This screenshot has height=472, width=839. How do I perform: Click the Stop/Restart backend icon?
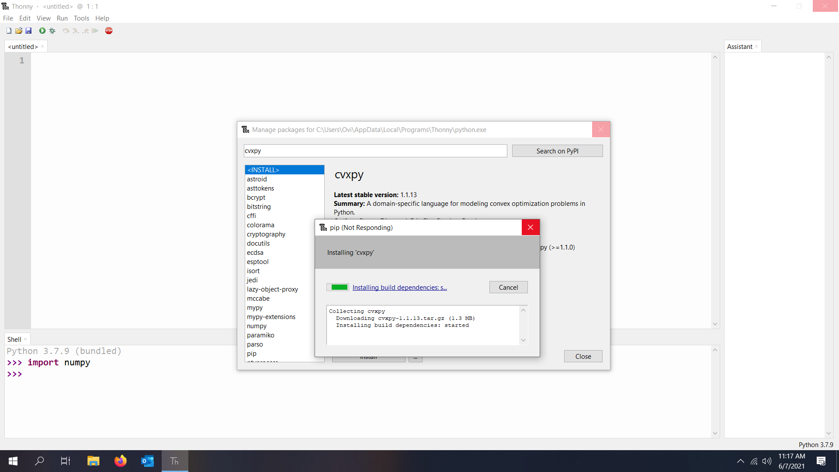pyautogui.click(x=109, y=31)
